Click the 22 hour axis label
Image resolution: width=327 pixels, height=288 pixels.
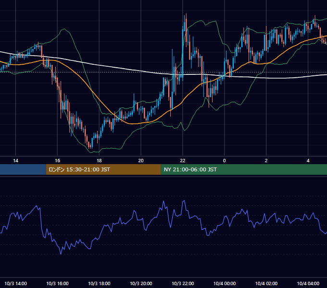pos(183,161)
